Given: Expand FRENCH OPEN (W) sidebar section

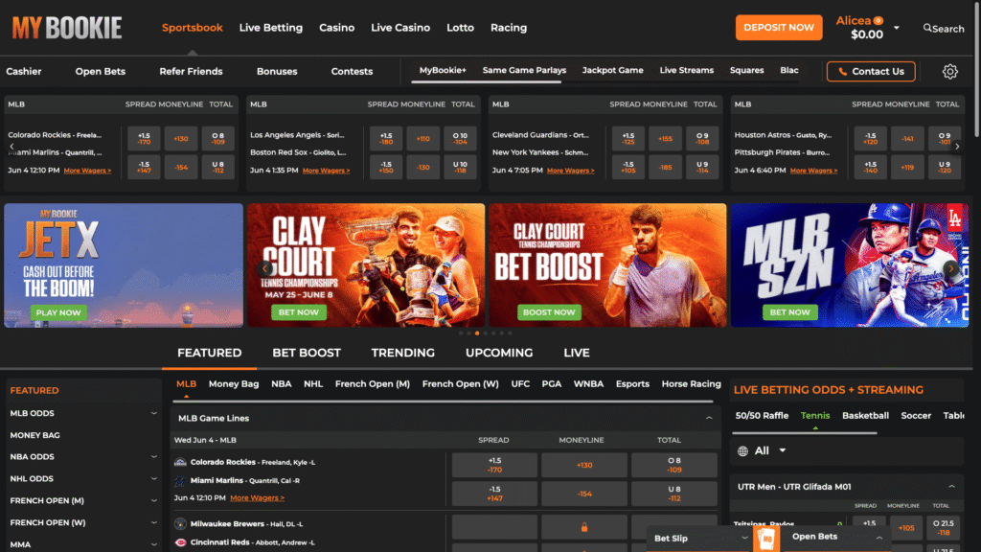Looking at the screenshot, I should 154,522.
